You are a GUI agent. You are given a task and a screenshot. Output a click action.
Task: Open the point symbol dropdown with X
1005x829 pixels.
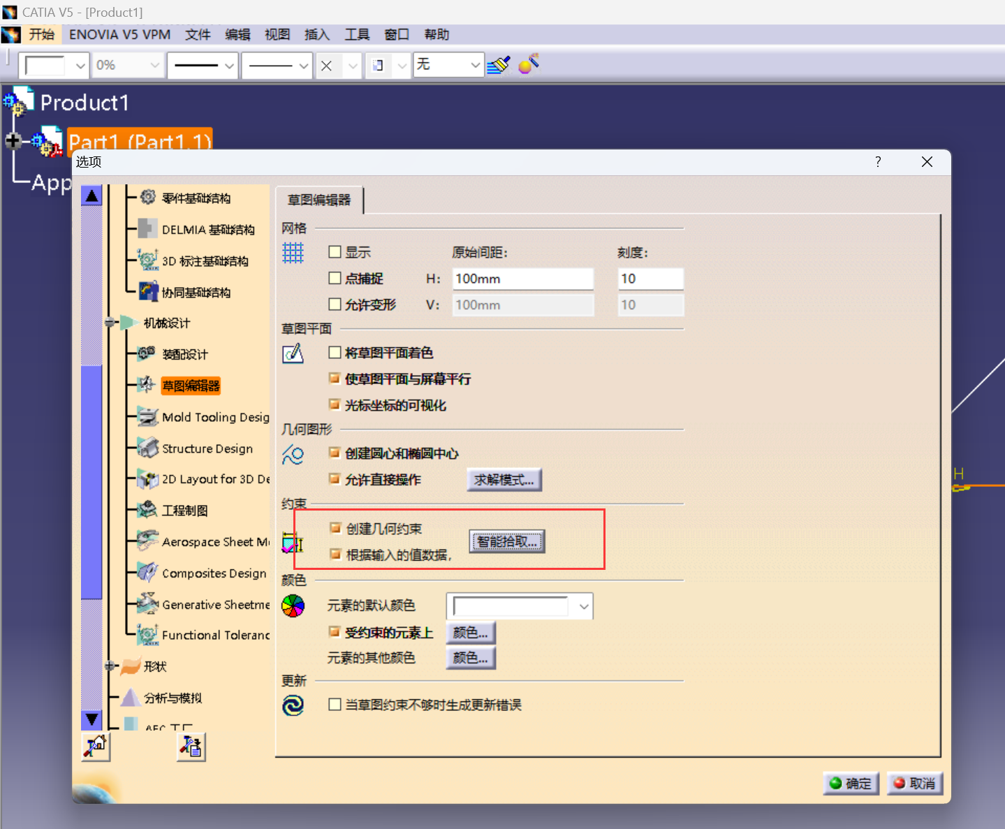pyautogui.click(x=353, y=66)
